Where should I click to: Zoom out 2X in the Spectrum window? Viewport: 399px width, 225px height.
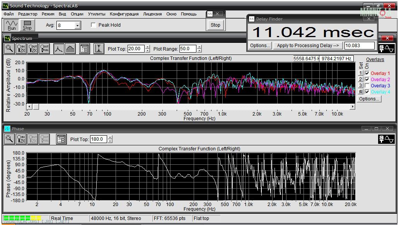(33, 48)
